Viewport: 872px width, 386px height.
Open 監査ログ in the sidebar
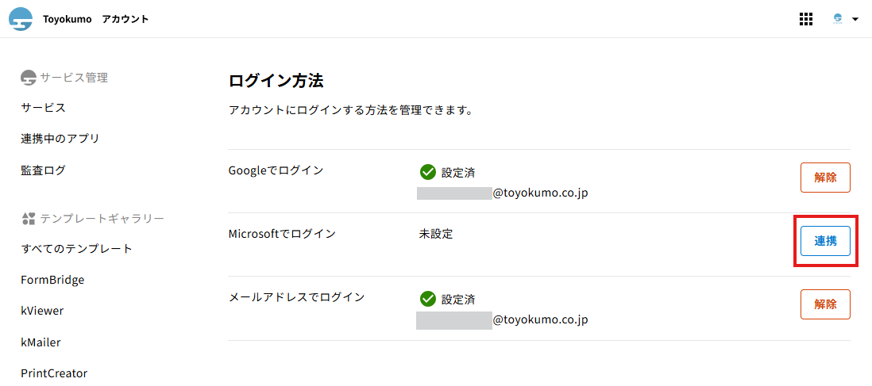pos(44,170)
